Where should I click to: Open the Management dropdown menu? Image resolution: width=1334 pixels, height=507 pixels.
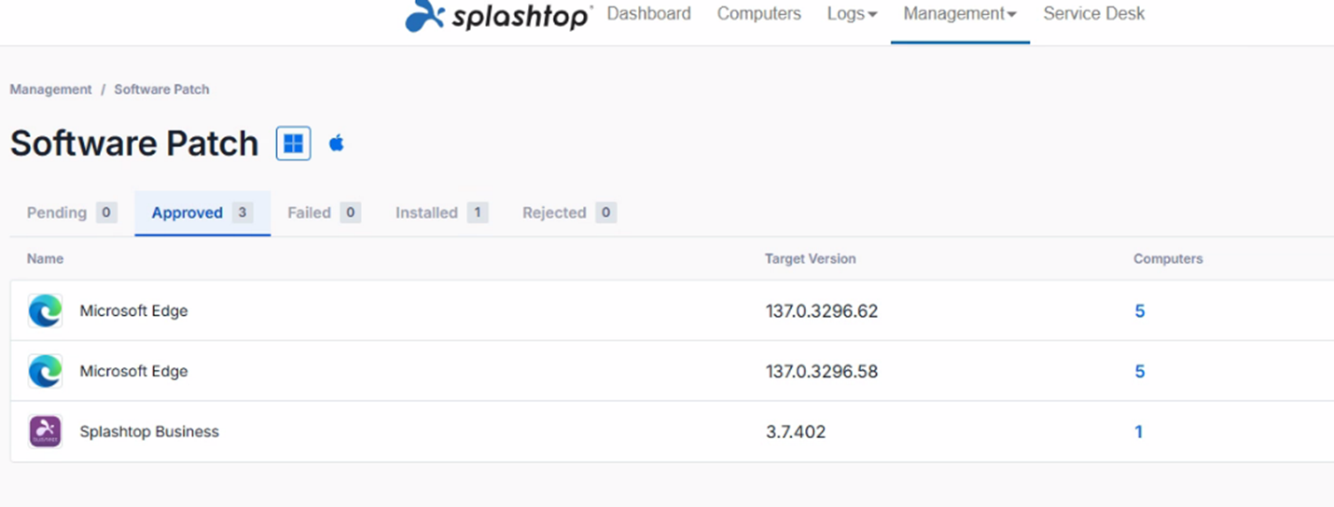(959, 14)
